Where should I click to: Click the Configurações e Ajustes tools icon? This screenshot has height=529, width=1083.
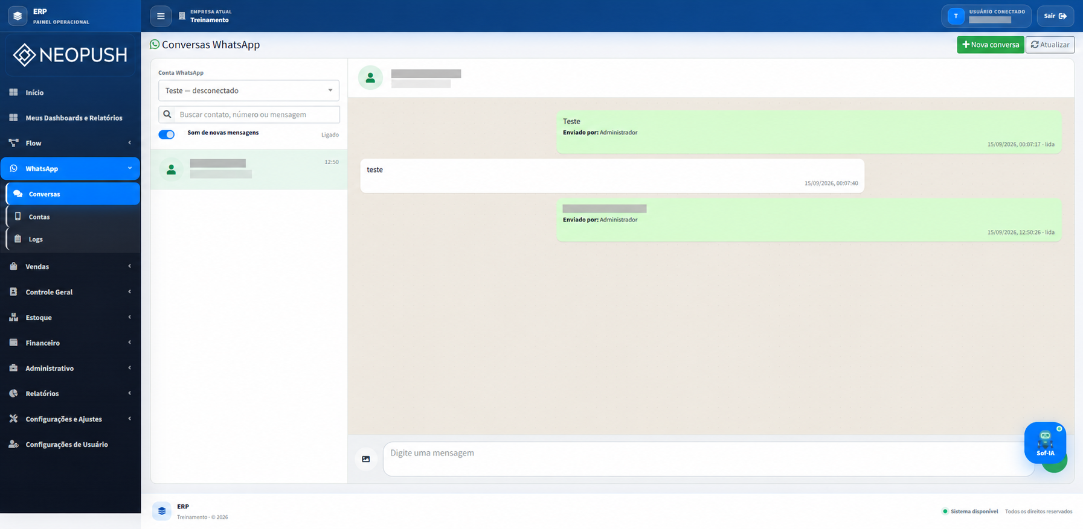click(x=13, y=419)
